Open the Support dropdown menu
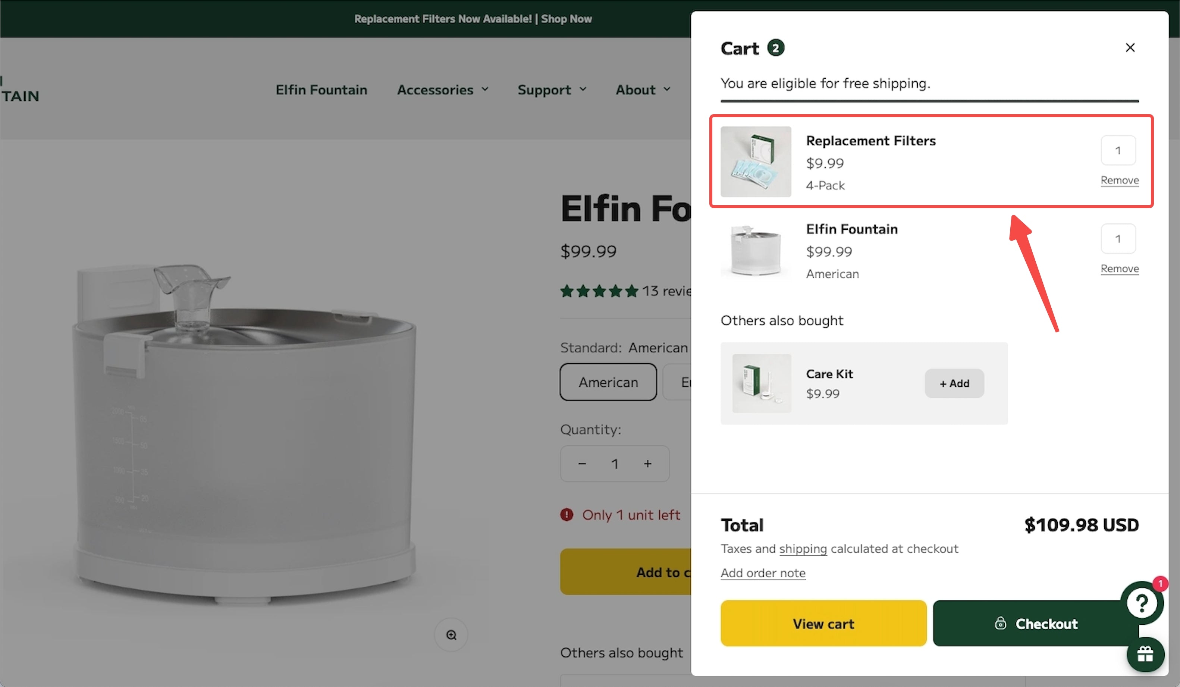This screenshot has width=1180, height=687. (x=552, y=90)
